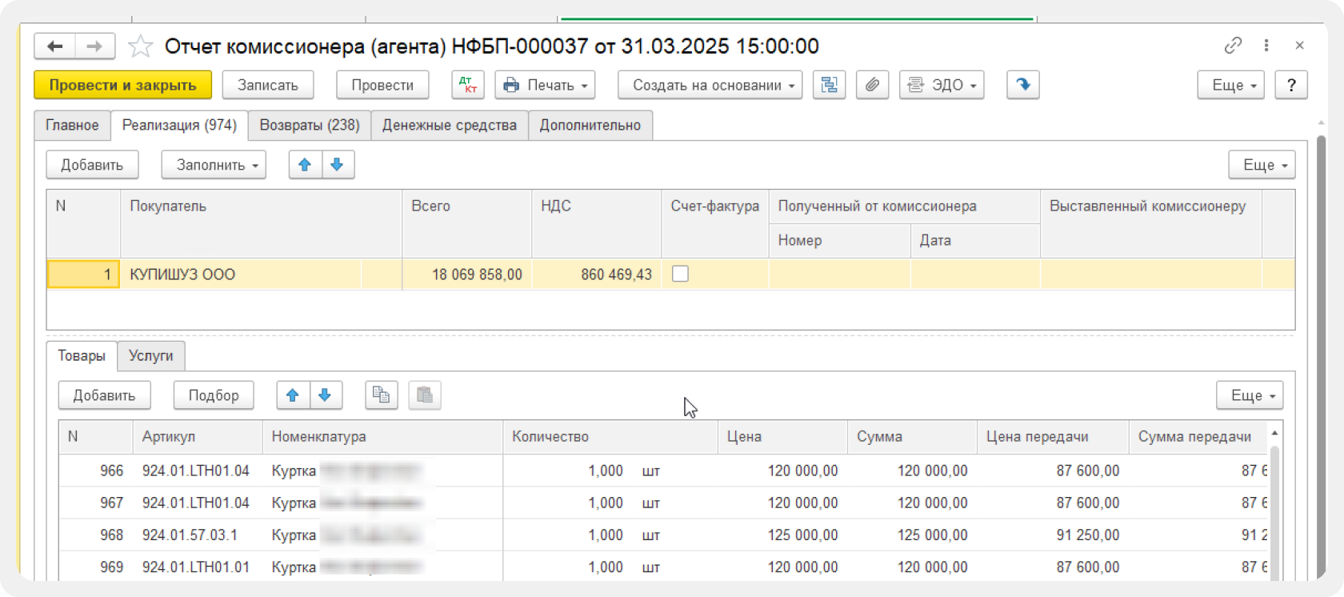Switch to the Денежные средства tab
The width and height of the screenshot is (1344, 597).
[450, 126]
